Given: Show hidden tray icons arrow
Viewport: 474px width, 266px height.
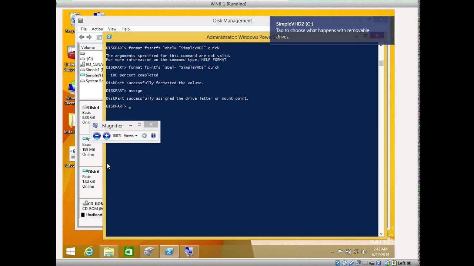Looking at the screenshot, I should tap(333, 252).
